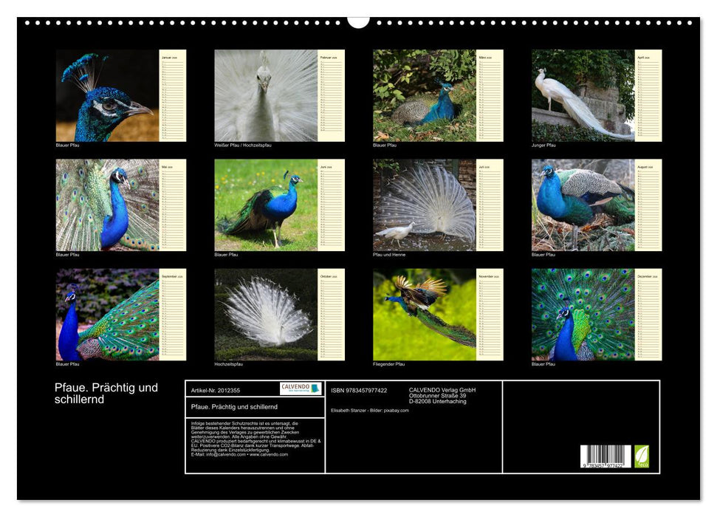Image resolution: width=717 pixels, height=517 pixels.
Task: Click the März calendar date column
Action: point(490,95)
